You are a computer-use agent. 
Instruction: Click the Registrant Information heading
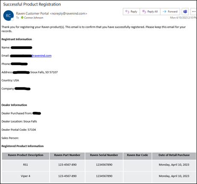point(17,39)
